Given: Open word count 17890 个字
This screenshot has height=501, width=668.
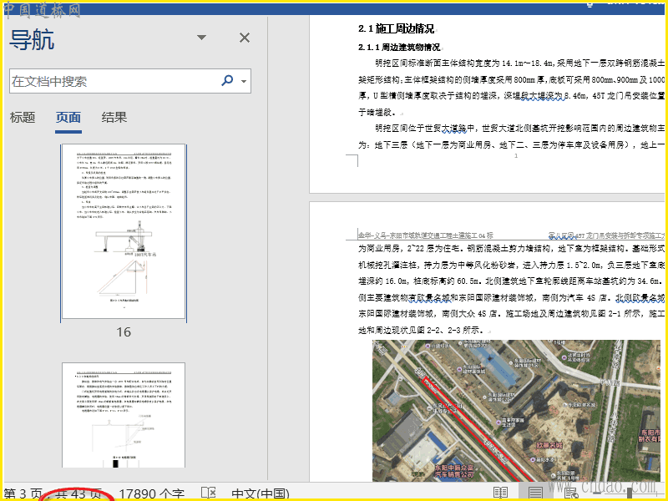Looking at the screenshot, I should click(x=151, y=493).
